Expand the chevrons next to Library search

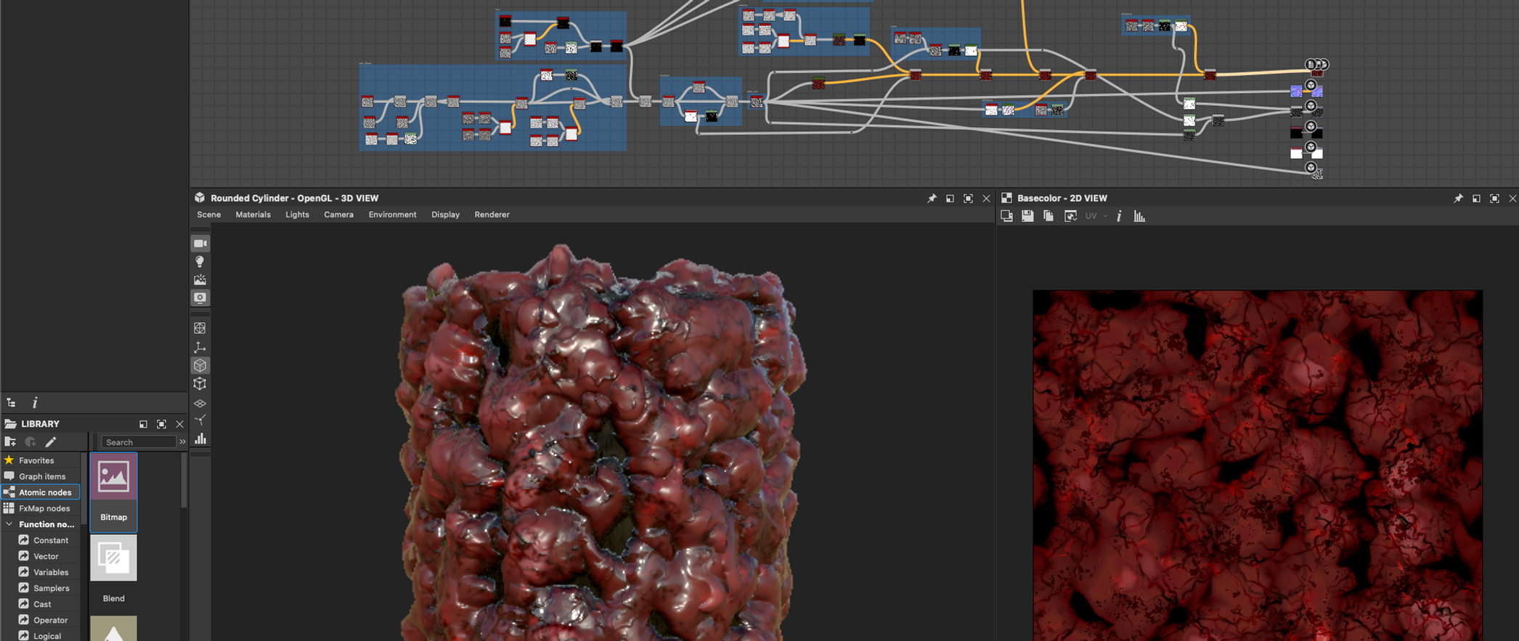182,442
